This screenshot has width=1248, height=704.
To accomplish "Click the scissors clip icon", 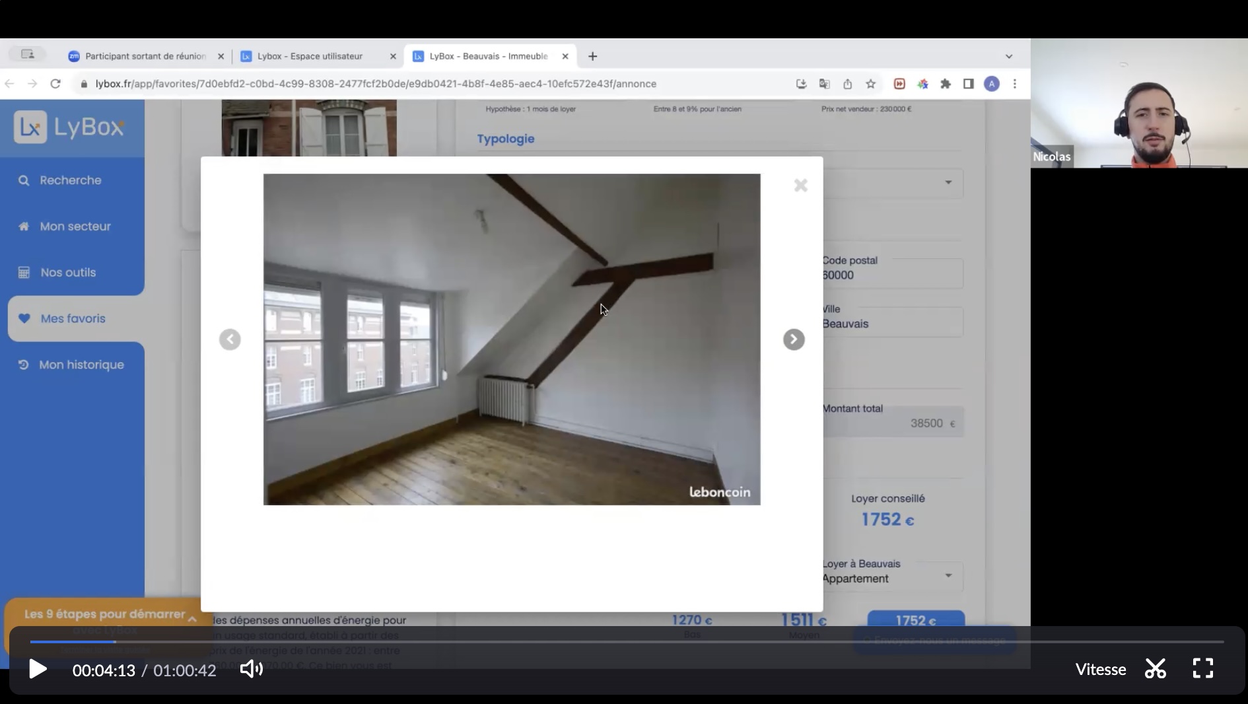I will pos(1155,668).
